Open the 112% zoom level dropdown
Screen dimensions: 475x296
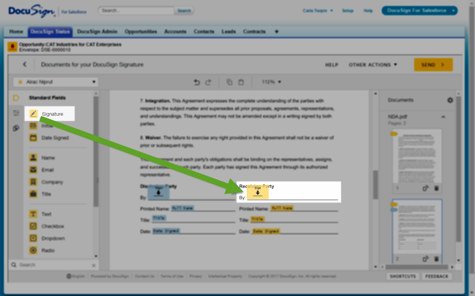point(272,82)
